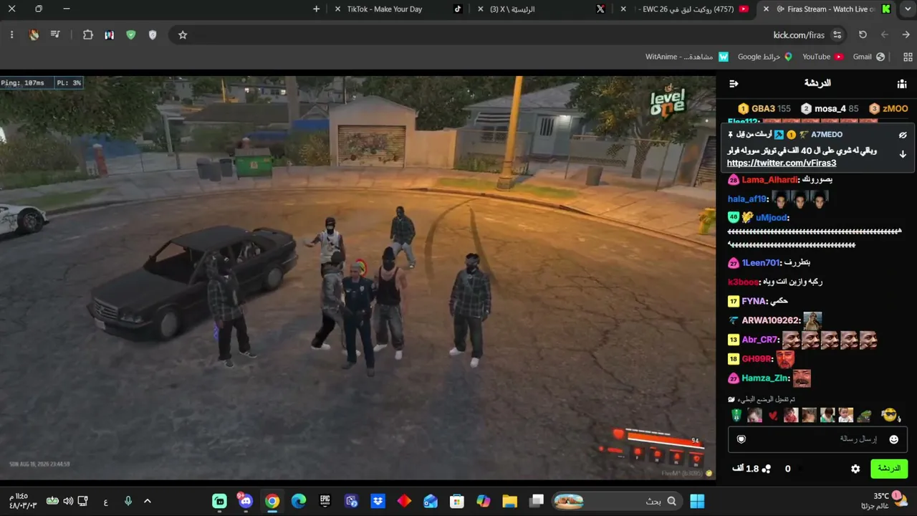
Task: Select top gifter GBA3 in leaderboard
Action: [764, 109]
